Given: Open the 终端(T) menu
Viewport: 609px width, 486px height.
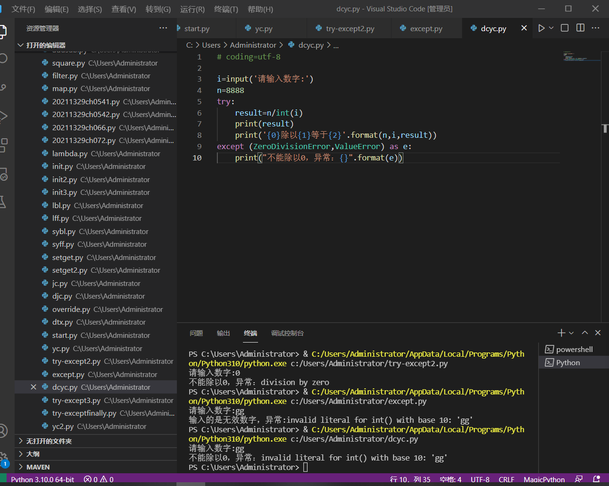Looking at the screenshot, I should point(226,9).
